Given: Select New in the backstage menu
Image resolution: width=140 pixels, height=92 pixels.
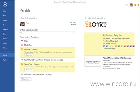Looking at the screenshot, I should pyautogui.click(x=5, y=16).
